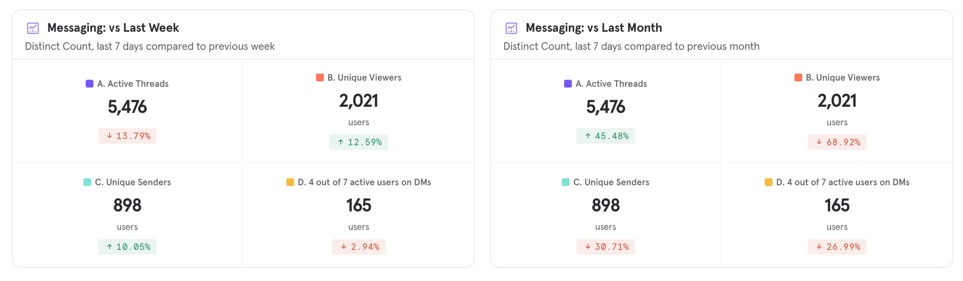Viewport: 963px width, 281px height.
Task: Click the 2.94% decrease badge
Action: (358, 247)
